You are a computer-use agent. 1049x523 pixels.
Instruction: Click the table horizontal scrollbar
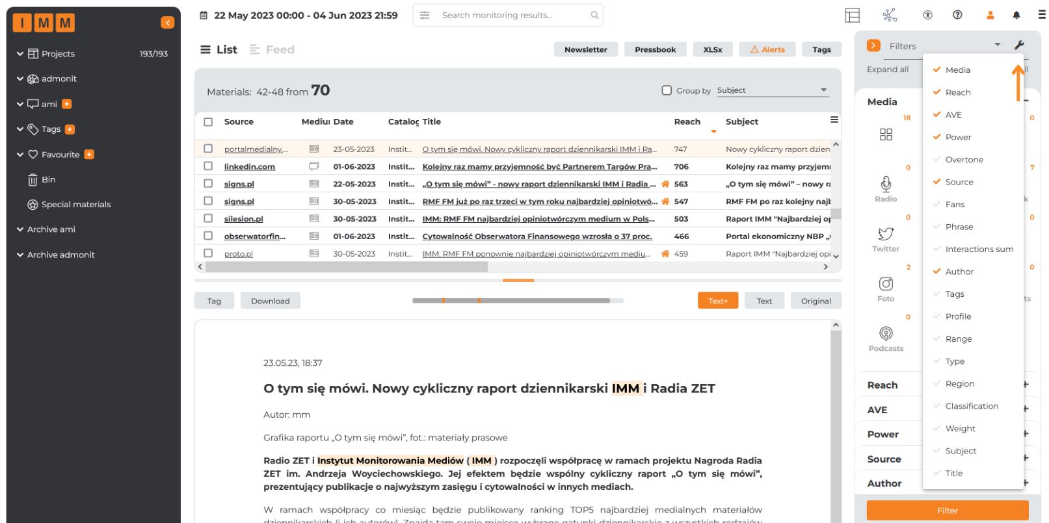[x=347, y=266]
